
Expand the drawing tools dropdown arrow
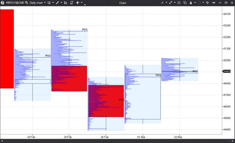point(61,3)
